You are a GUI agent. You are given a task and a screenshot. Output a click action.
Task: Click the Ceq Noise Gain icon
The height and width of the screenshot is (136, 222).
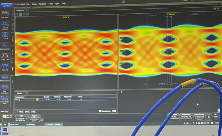[5, 46]
